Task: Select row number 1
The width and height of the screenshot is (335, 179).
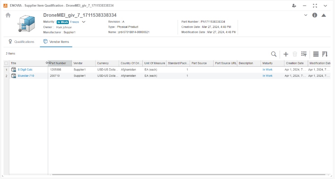Action: 6,70
